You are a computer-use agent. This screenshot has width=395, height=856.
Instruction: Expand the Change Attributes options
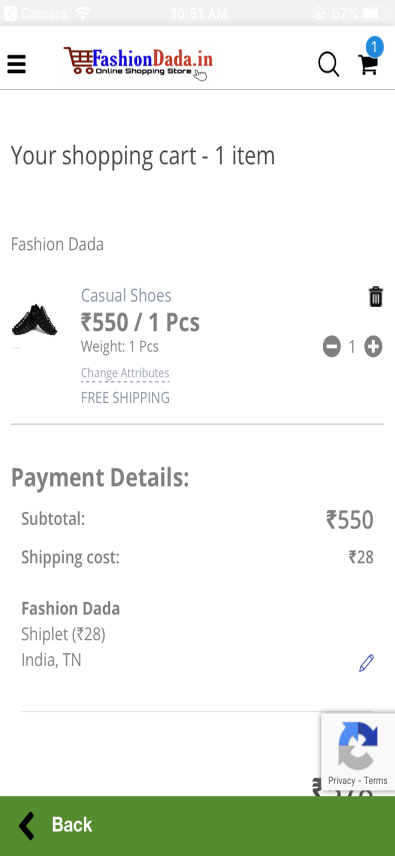click(x=125, y=373)
